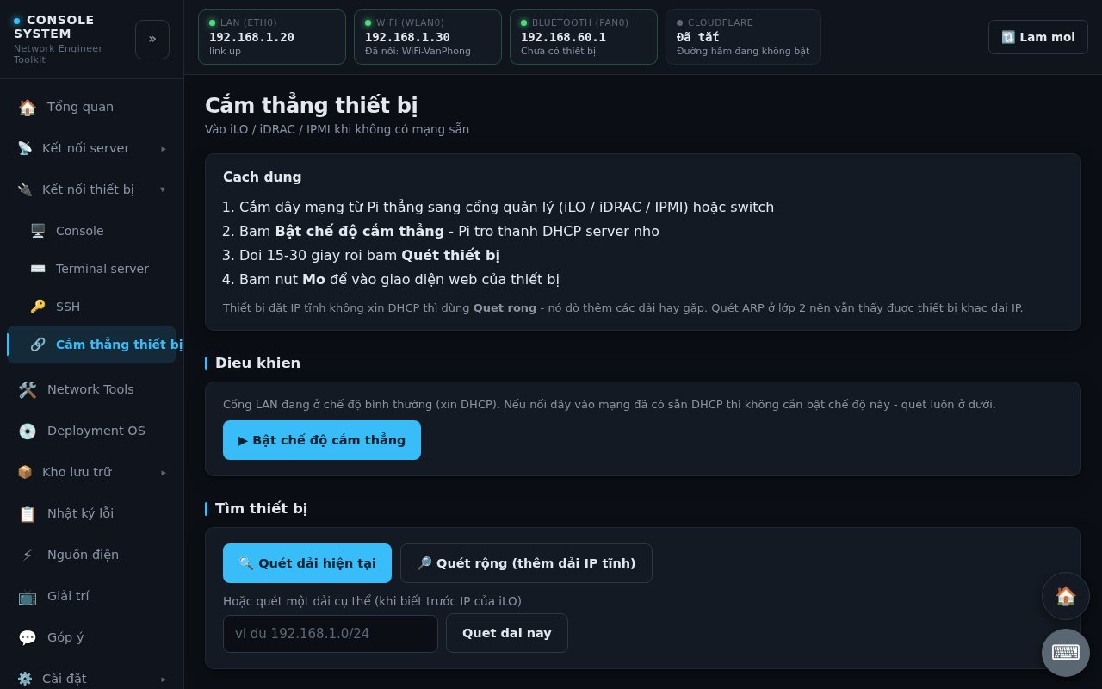This screenshot has width=1102, height=689.
Task: Select the Network Tools wrench icon
Action: tap(28, 390)
